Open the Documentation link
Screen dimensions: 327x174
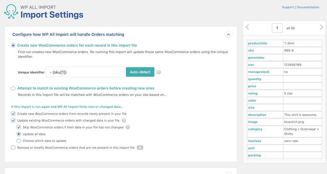coord(307,7)
